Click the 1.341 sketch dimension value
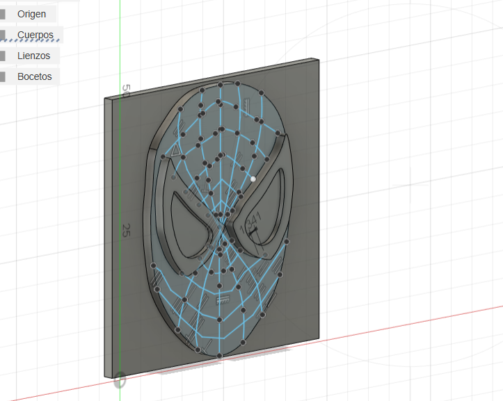The image size is (503, 401). point(251,222)
